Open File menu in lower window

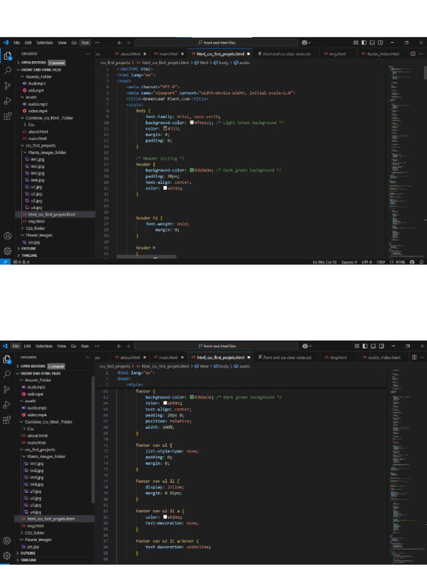(16, 346)
